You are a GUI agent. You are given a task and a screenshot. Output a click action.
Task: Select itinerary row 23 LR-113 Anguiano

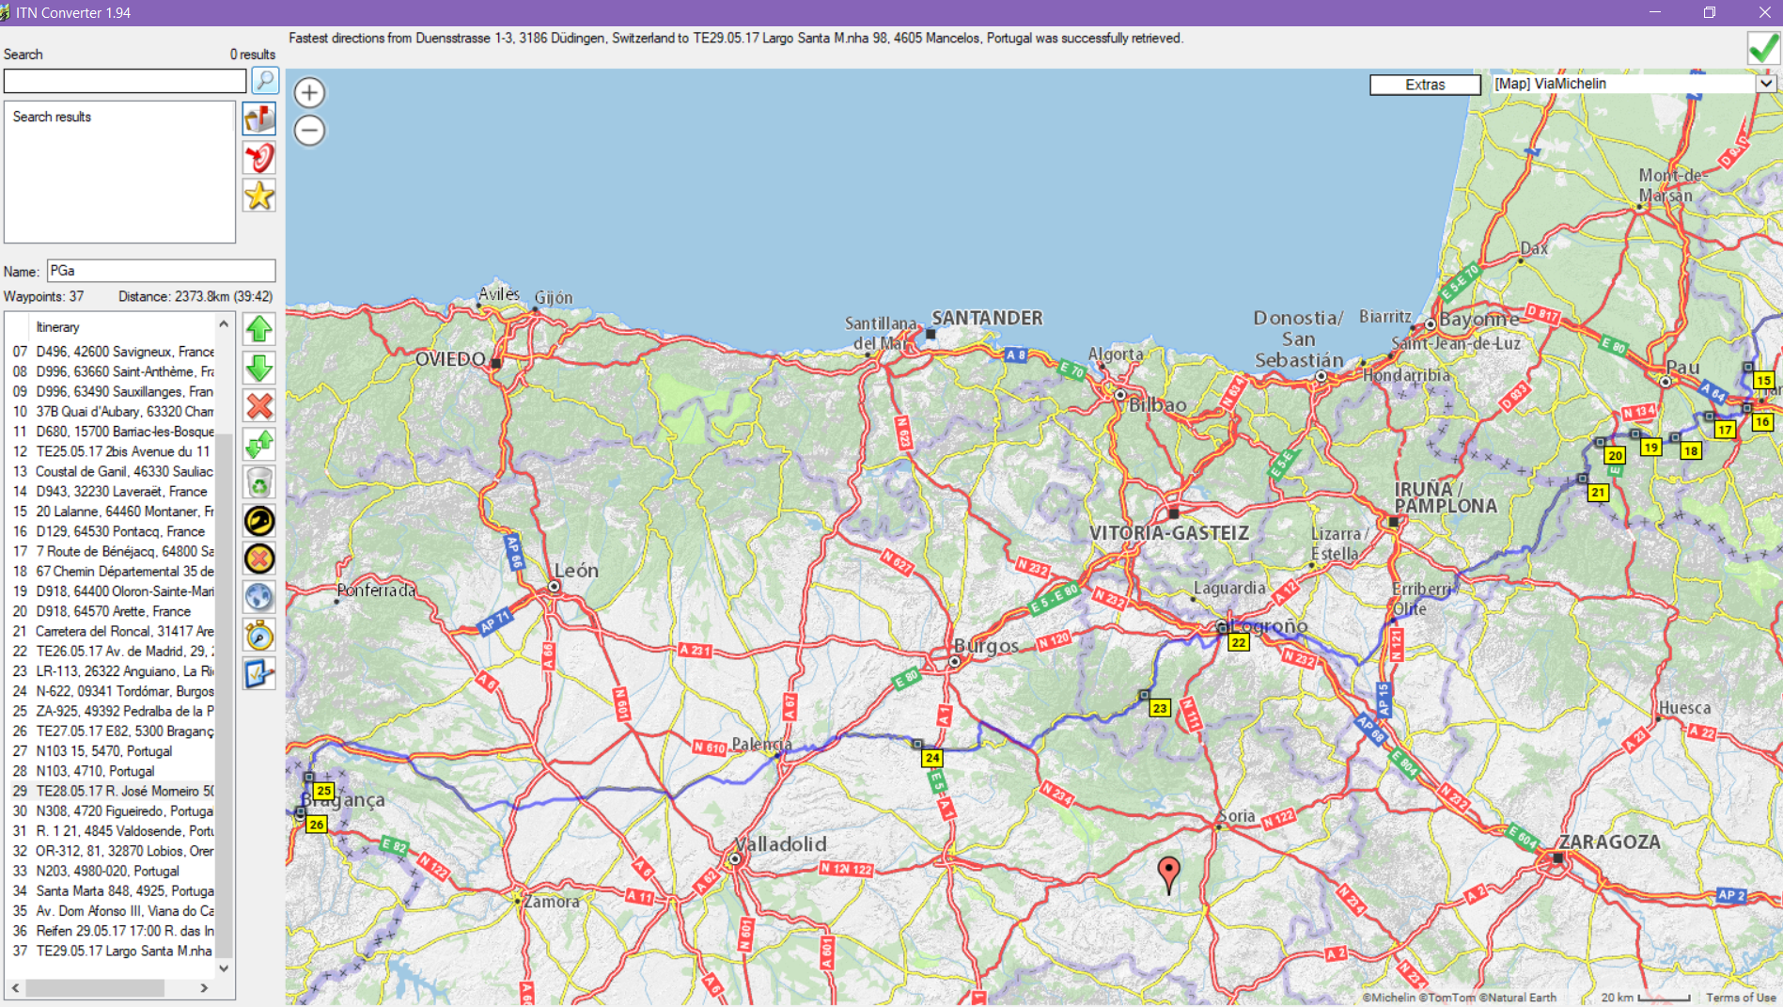click(113, 671)
